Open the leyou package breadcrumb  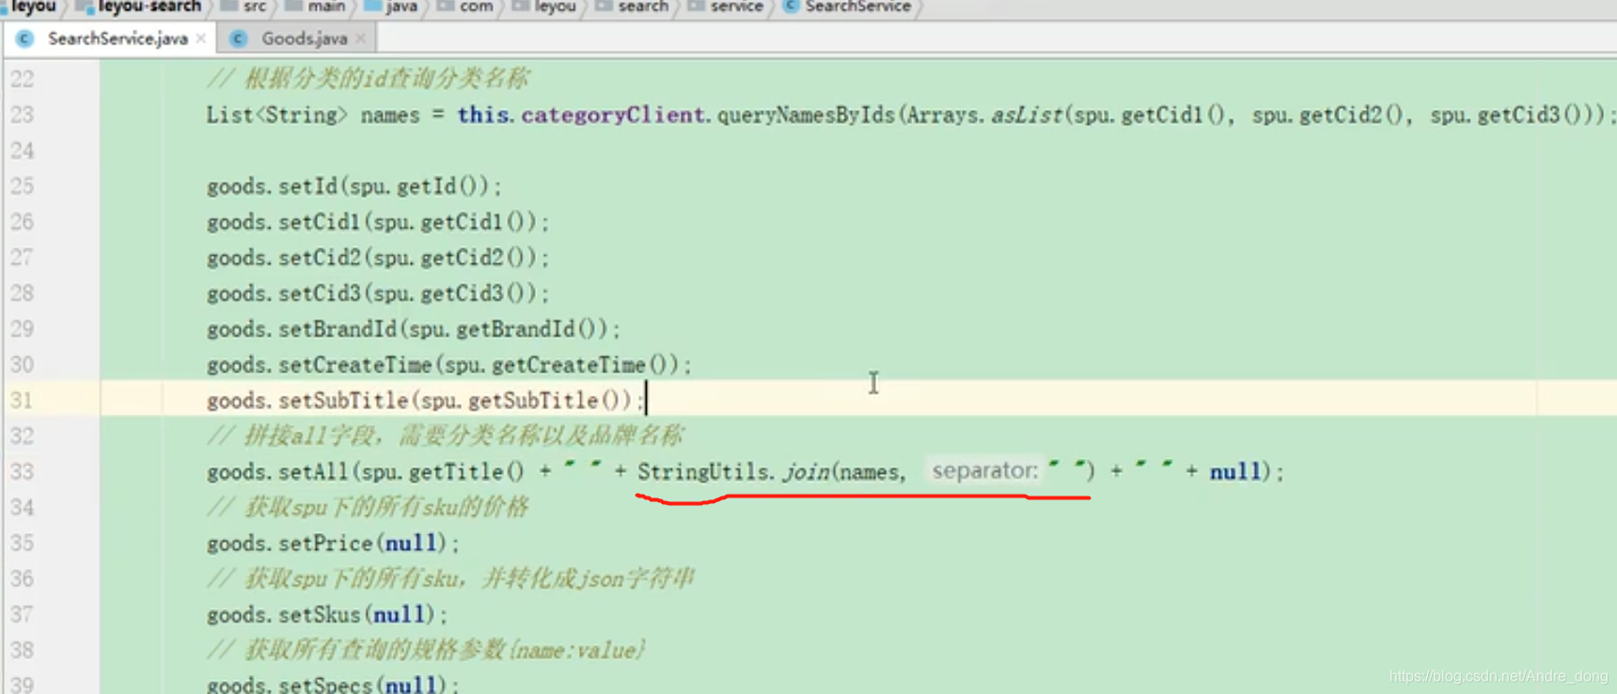pyautogui.click(x=544, y=7)
